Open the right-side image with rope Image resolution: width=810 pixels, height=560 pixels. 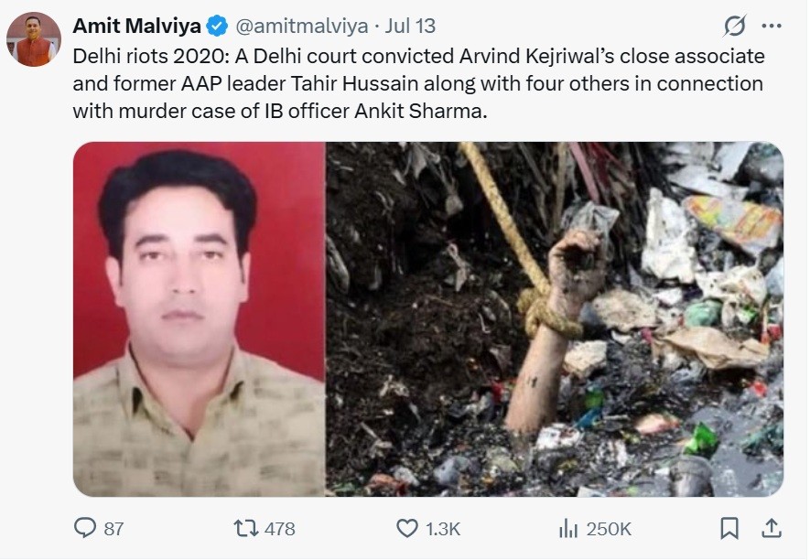555,319
